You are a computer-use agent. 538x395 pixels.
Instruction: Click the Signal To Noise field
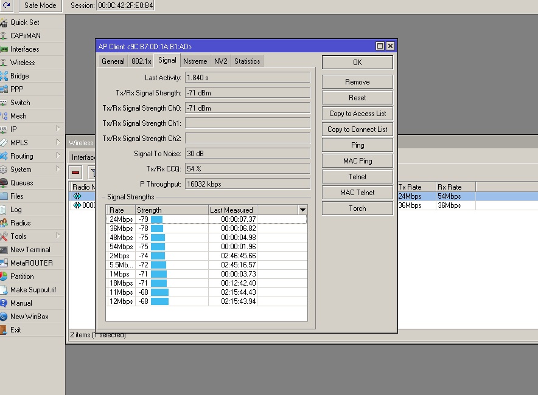point(248,154)
